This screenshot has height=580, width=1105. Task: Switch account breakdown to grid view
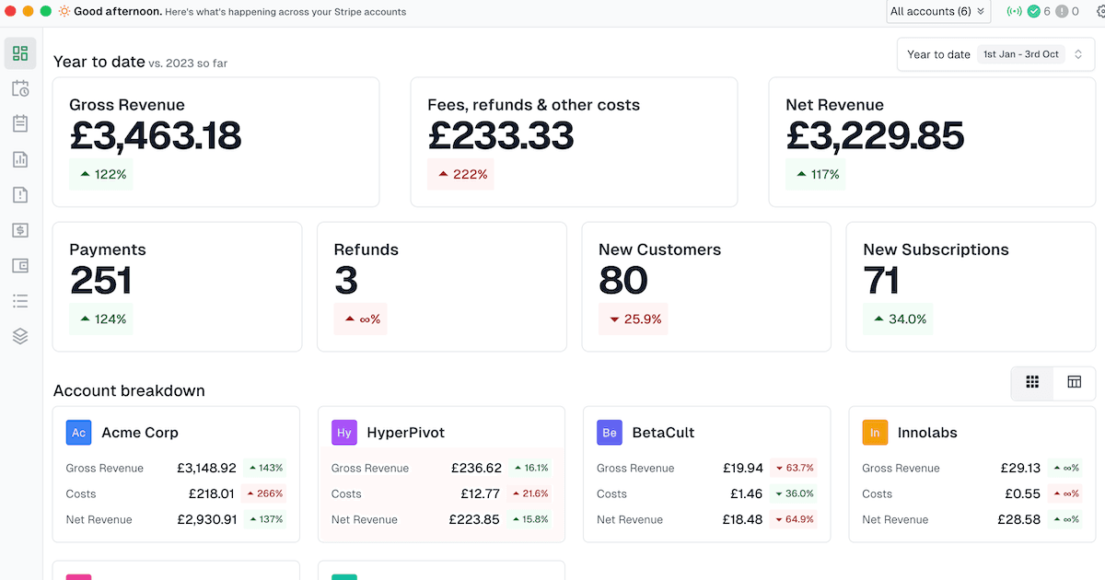[1032, 382]
